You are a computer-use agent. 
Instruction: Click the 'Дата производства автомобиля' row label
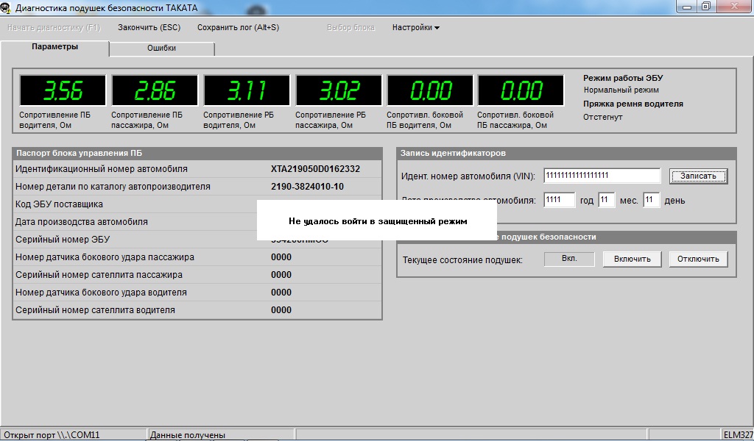[81, 222]
